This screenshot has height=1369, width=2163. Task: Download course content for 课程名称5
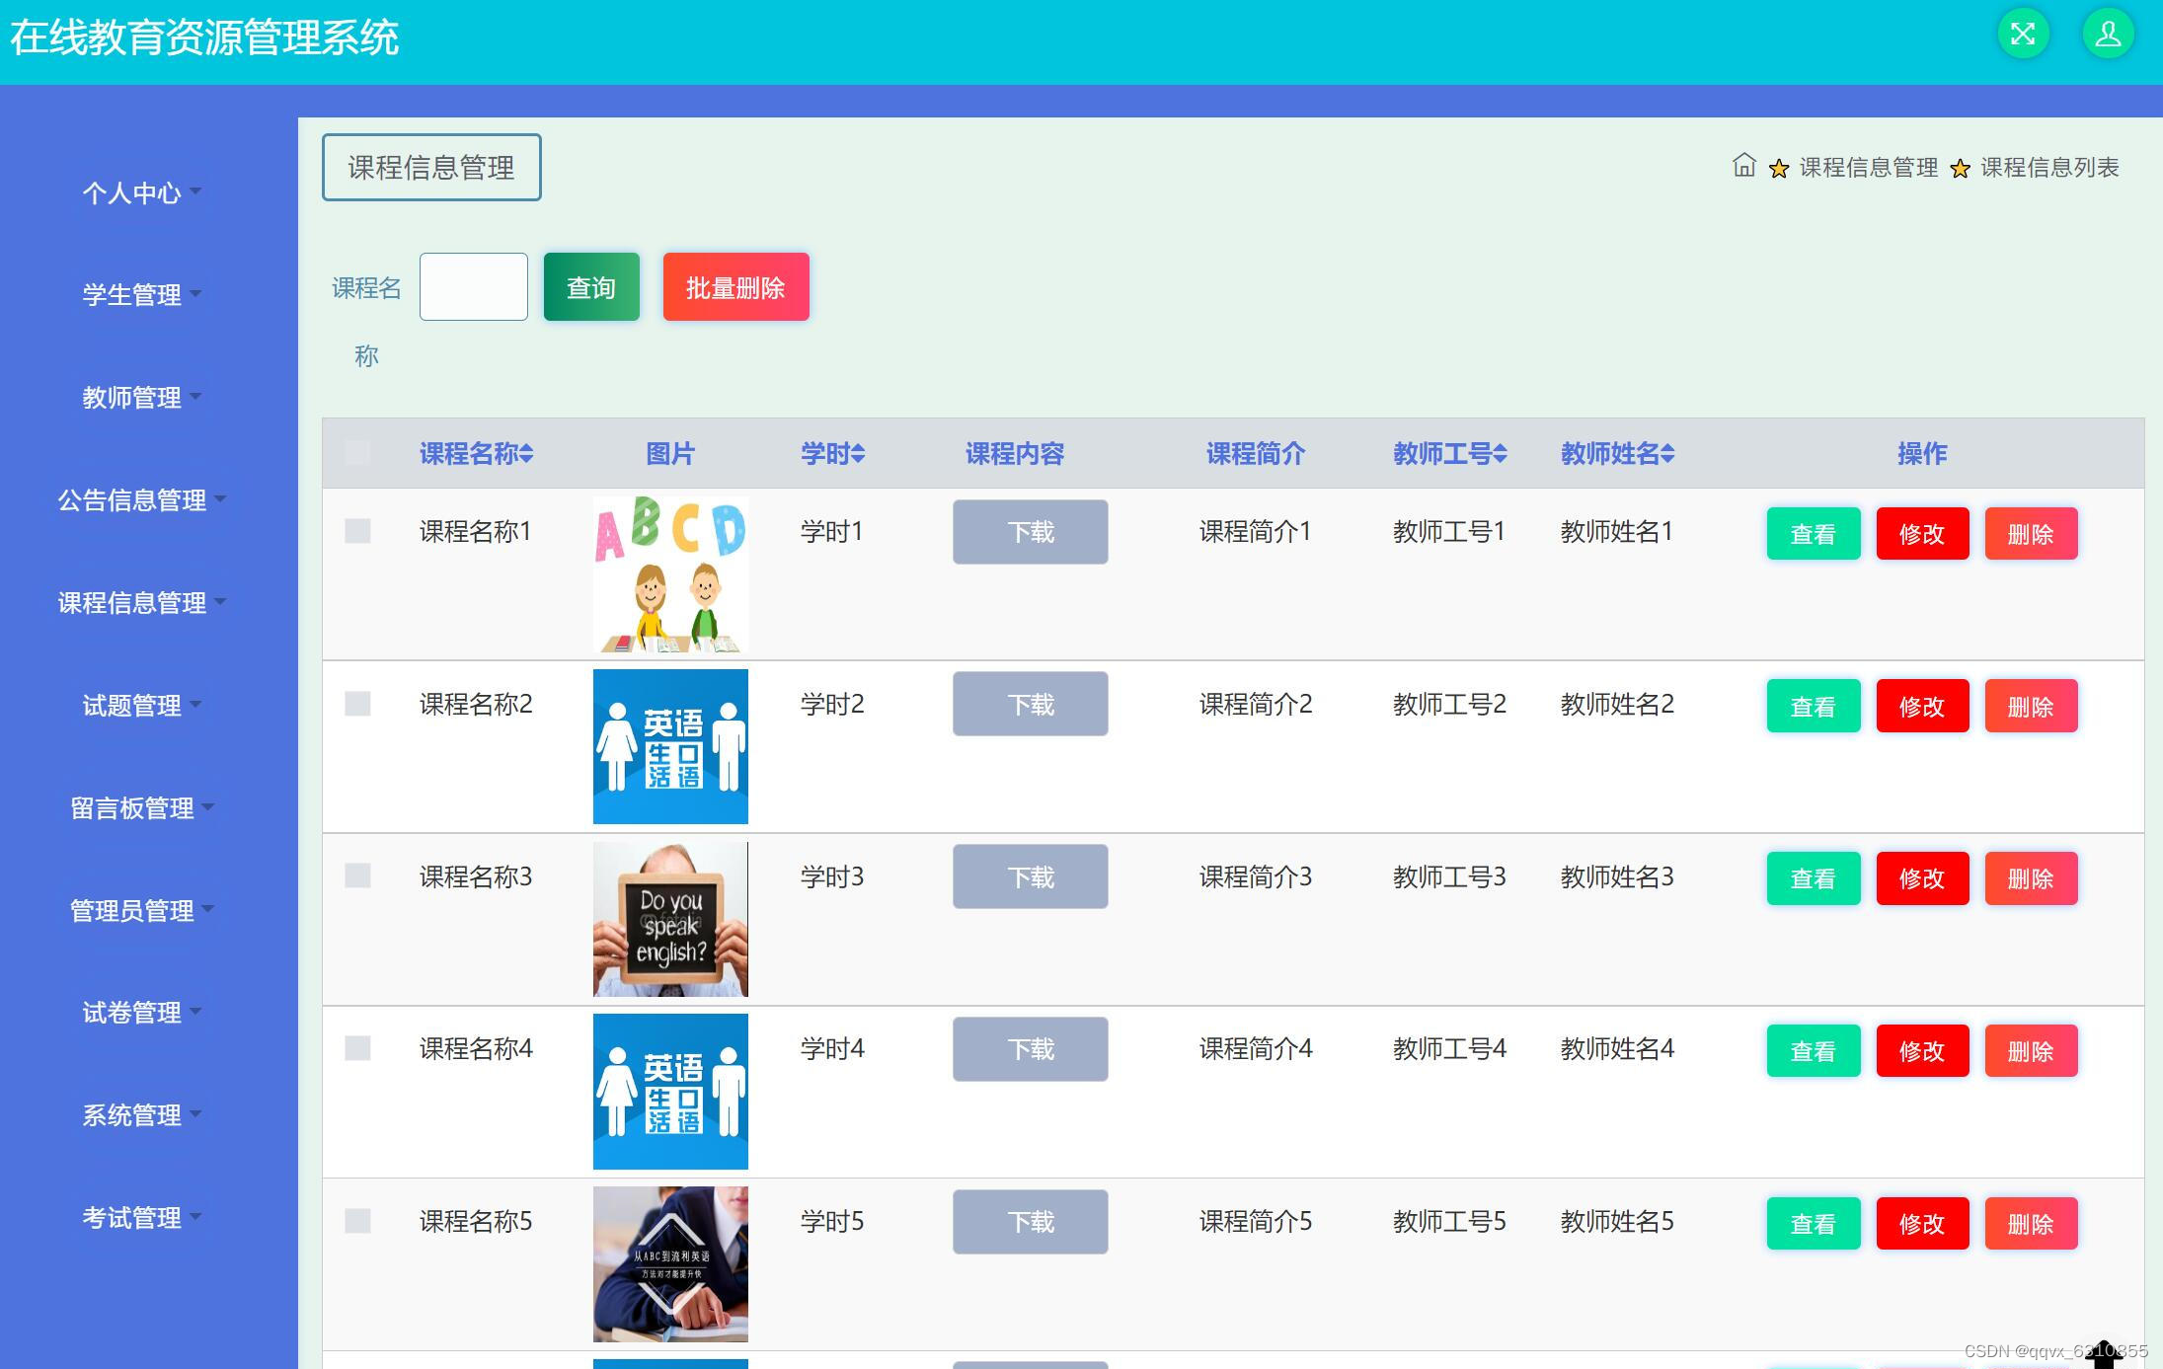(1030, 1222)
